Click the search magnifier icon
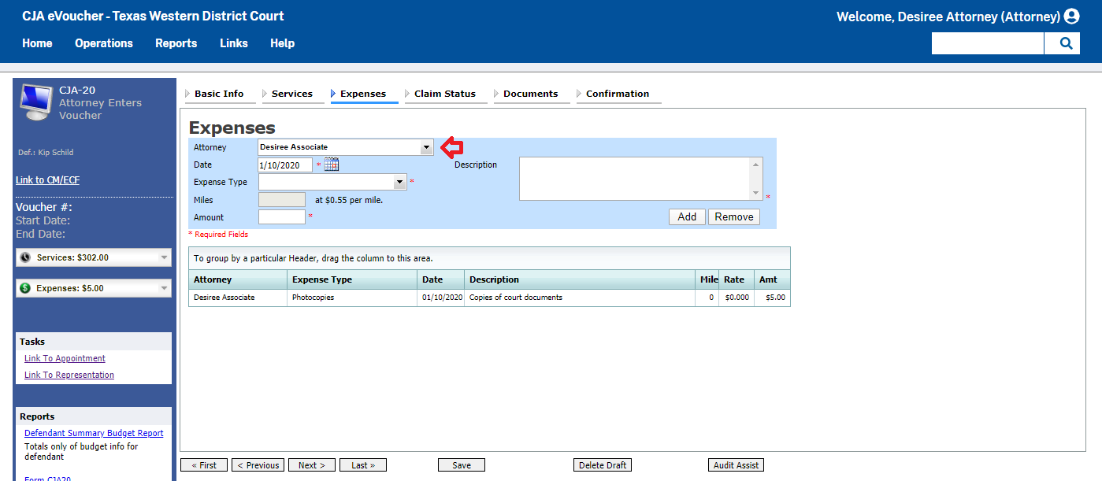The height and width of the screenshot is (481, 1102). 1065,43
